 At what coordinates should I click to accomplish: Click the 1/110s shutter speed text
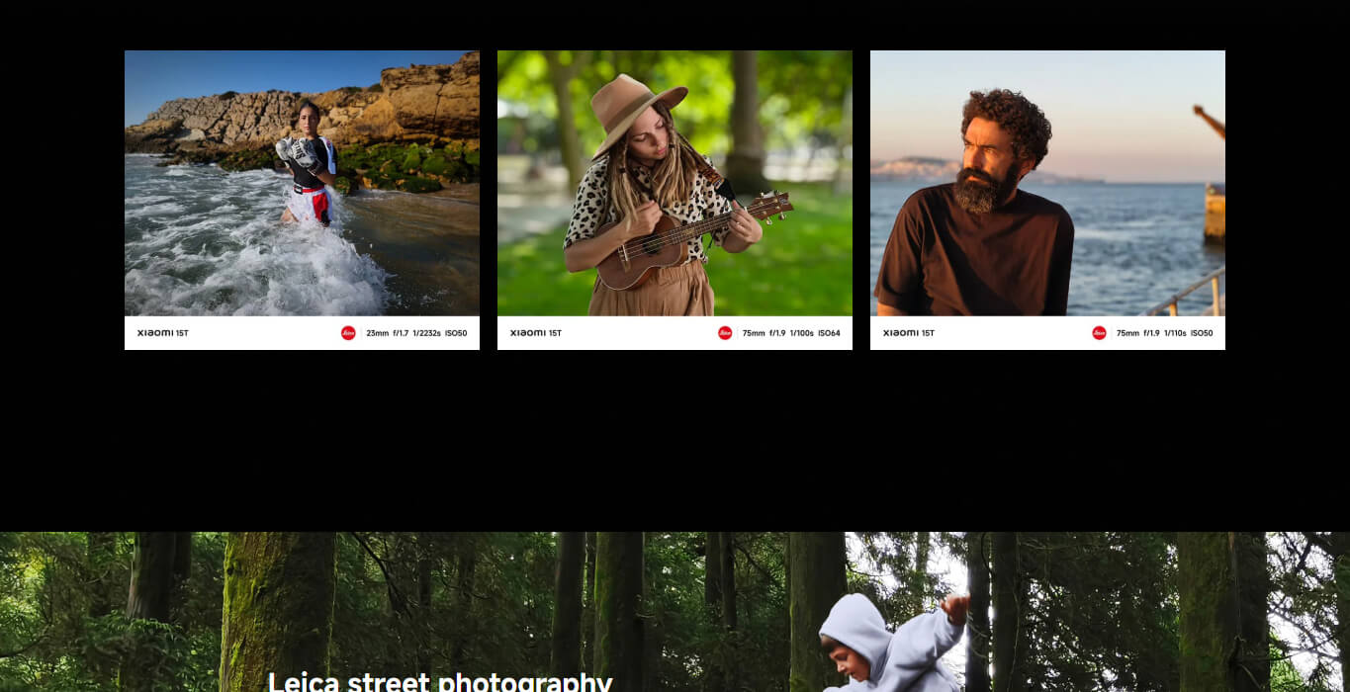point(1174,333)
